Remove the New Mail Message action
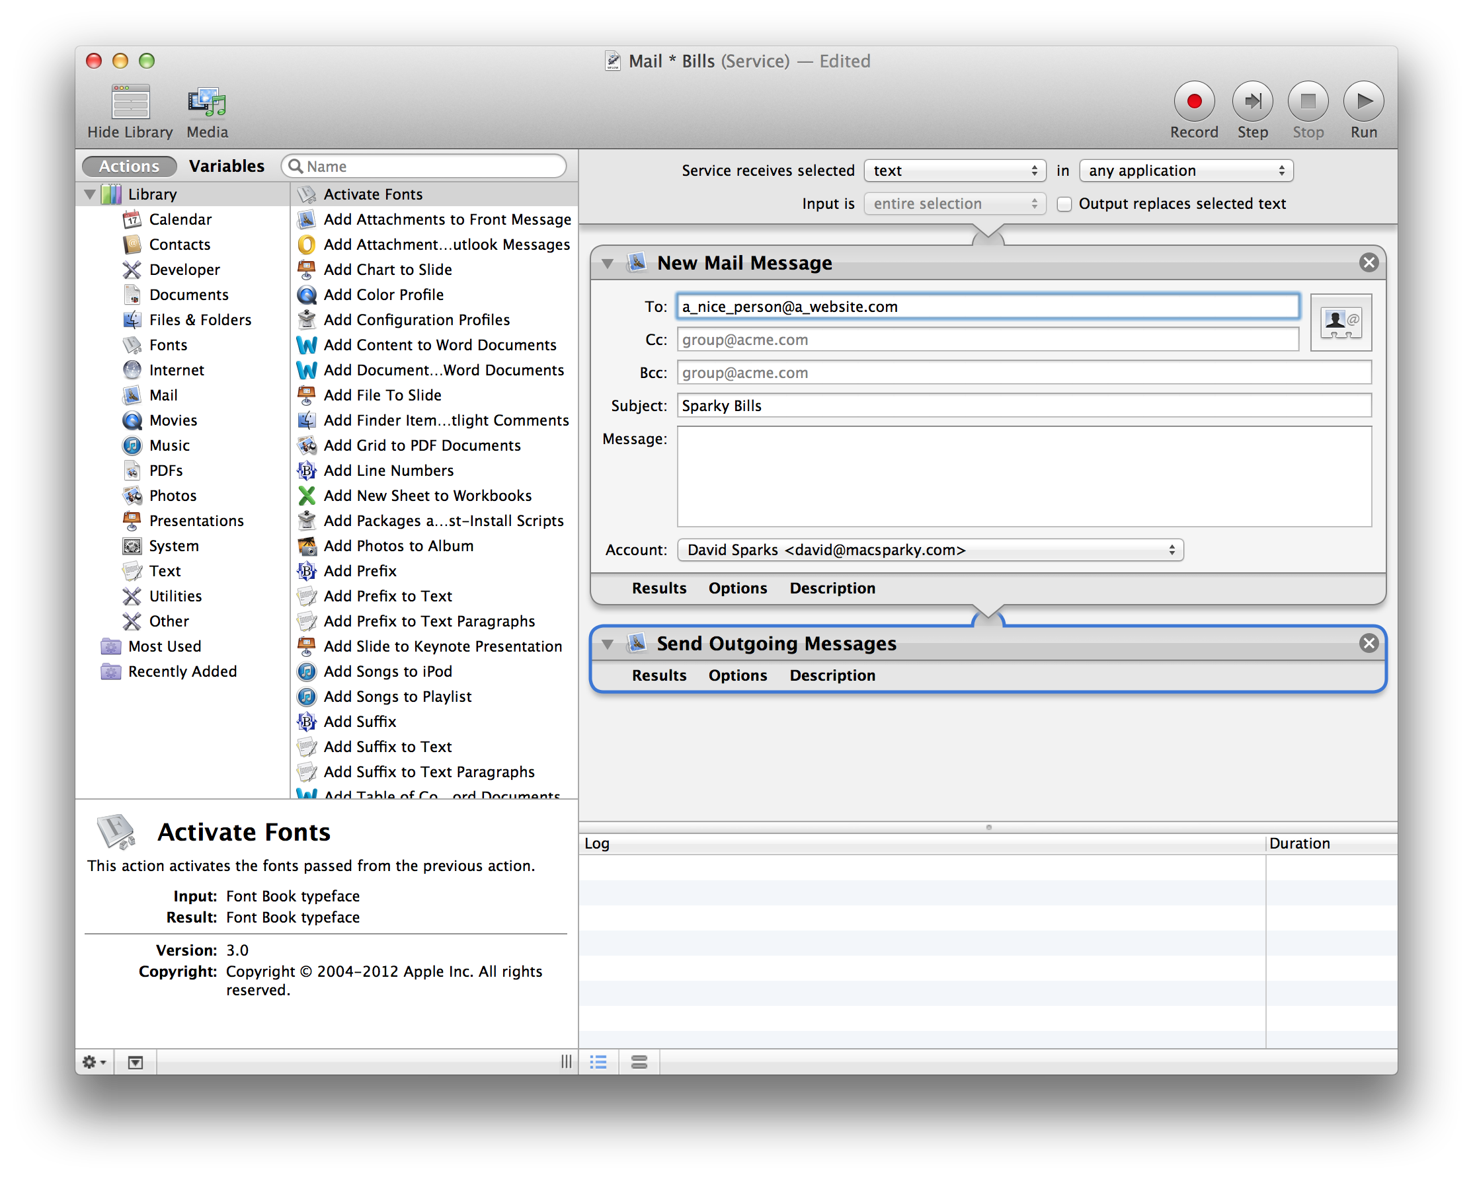Screen dimensions: 1473x1179 pos(1369,262)
